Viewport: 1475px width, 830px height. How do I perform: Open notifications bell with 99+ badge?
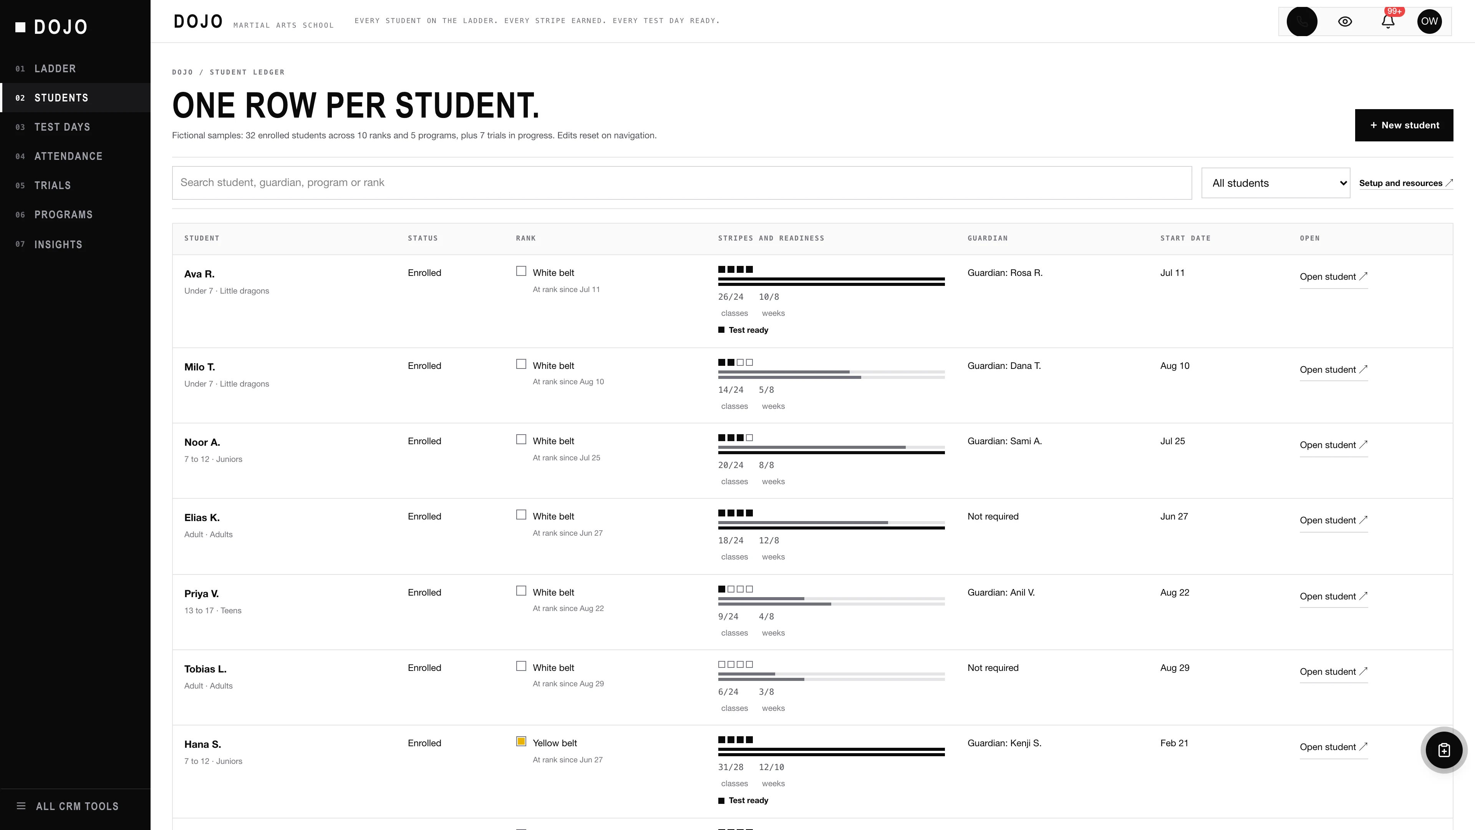pyautogui.click(x=1388, y=21)
